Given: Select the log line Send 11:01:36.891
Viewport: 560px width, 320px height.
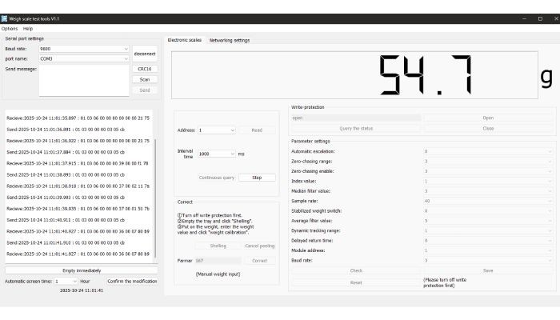Looking at the screenshot, I should pyautogui.click(x=66, y=130).
